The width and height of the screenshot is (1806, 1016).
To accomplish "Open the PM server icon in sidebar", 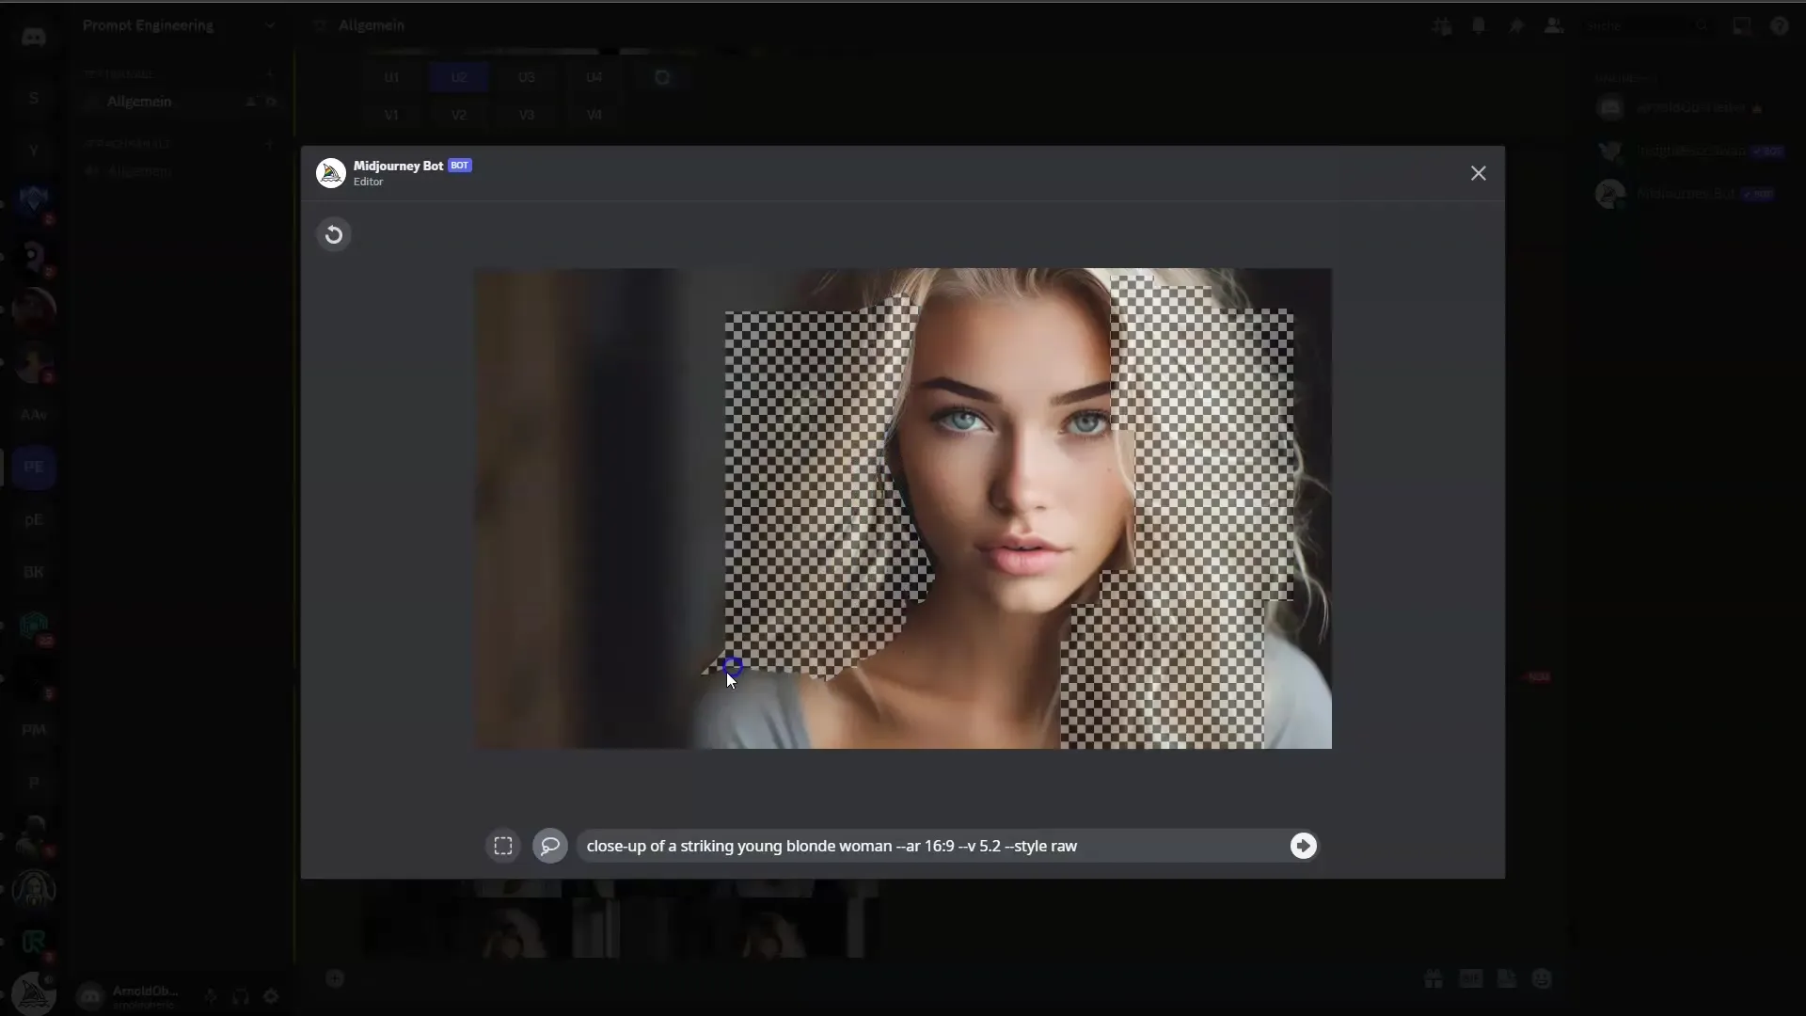I will pos(34,730).
